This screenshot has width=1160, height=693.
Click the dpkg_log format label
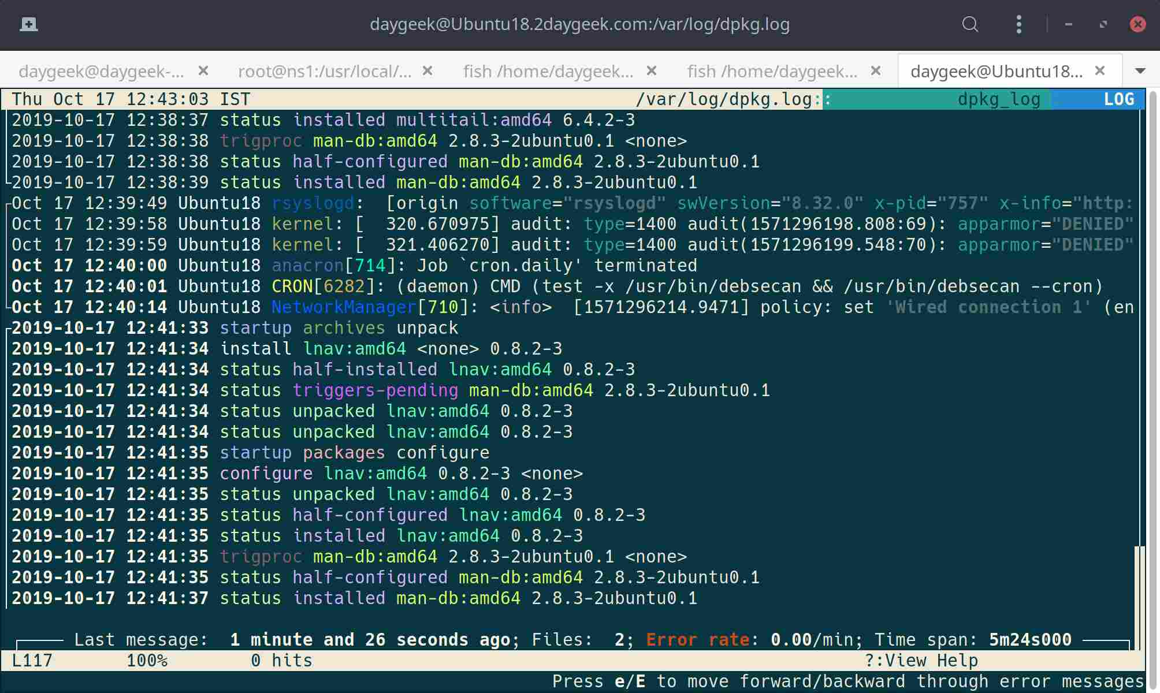(998, 99)
